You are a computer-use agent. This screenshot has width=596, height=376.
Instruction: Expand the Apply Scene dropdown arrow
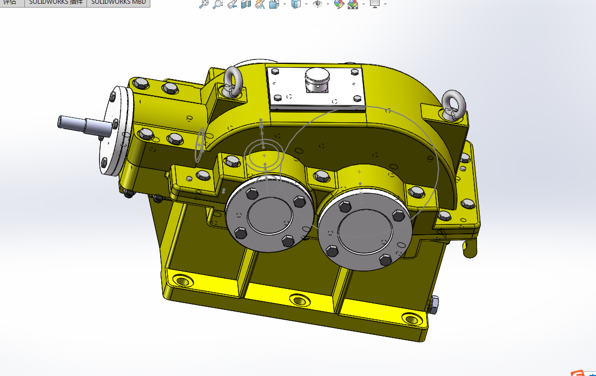[364, 4]
